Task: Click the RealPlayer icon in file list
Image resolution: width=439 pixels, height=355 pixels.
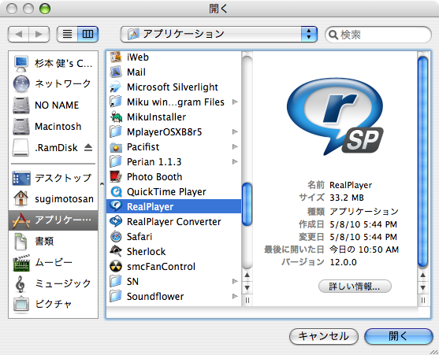Action: pyautogui.click(x=116, y=206)
